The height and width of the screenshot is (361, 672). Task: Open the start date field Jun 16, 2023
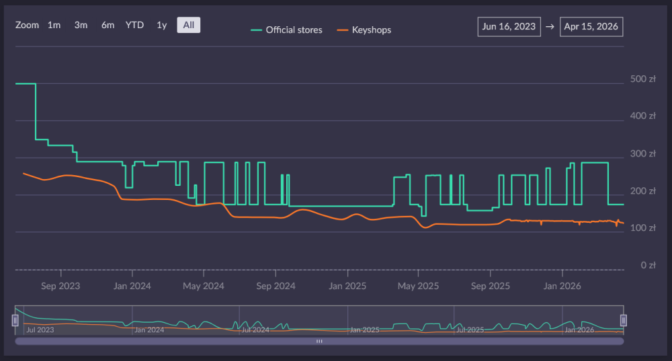tap(509, 27)
